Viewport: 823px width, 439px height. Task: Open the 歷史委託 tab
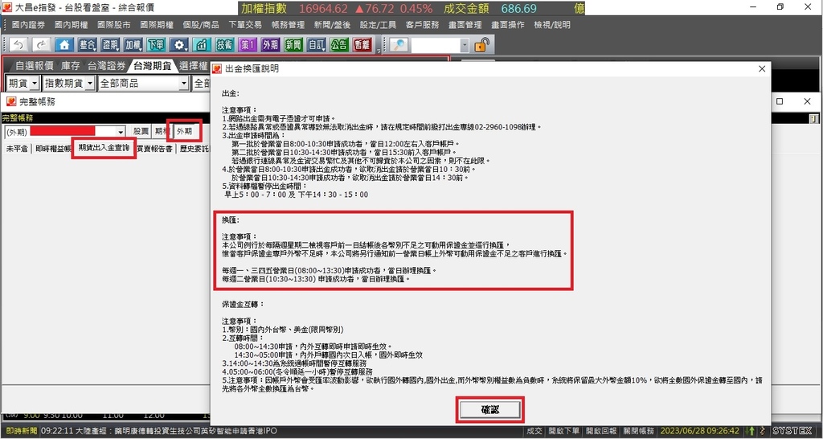(x=193, y=149)
